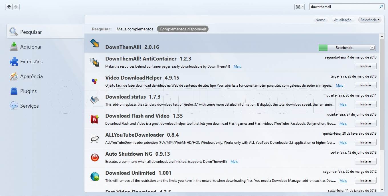Open Mais link for Download status
Viewport: 388px width, 196px height.
pyautogui.click(x=343, y=105)
